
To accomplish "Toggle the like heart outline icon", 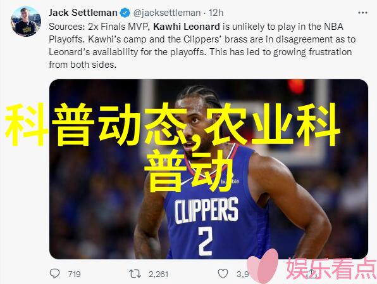I will point(223,274).
